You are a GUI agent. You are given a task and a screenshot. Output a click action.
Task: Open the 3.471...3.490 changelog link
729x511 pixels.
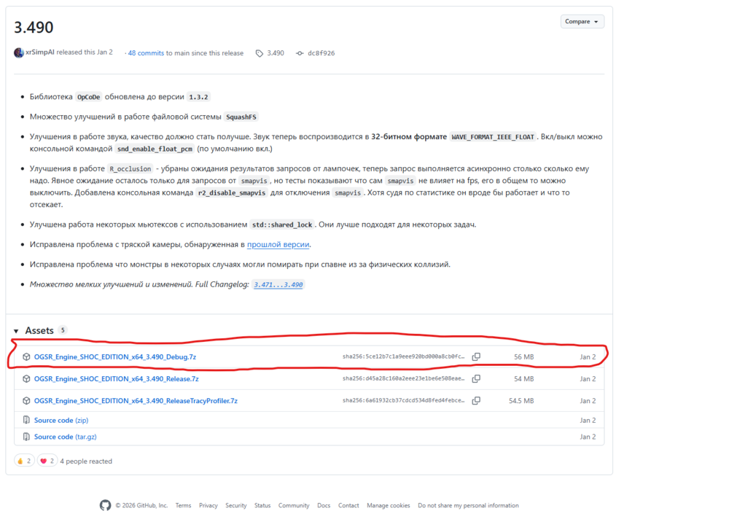278,284
